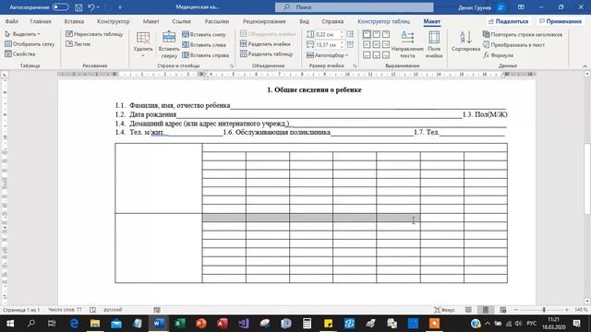Click the Поделиться button
Screen dimensions: 591x332
tap(508, 21)
